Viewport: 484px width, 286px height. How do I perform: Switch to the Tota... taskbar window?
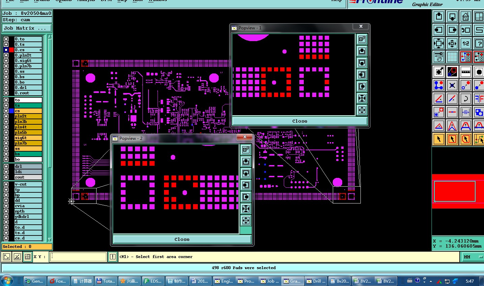coord(106,281)
